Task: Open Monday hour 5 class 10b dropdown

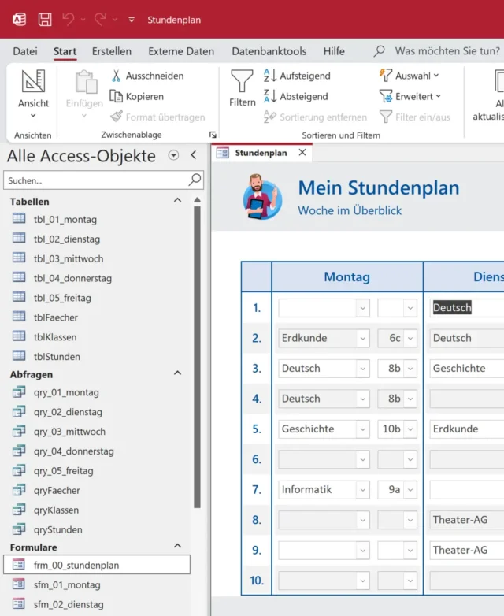Action: (410, 429)
